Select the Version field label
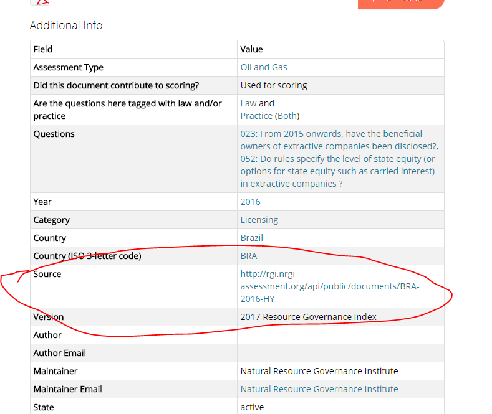The image size is (492, 414). [49, 317]
